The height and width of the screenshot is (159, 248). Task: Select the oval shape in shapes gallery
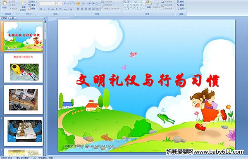141,2
